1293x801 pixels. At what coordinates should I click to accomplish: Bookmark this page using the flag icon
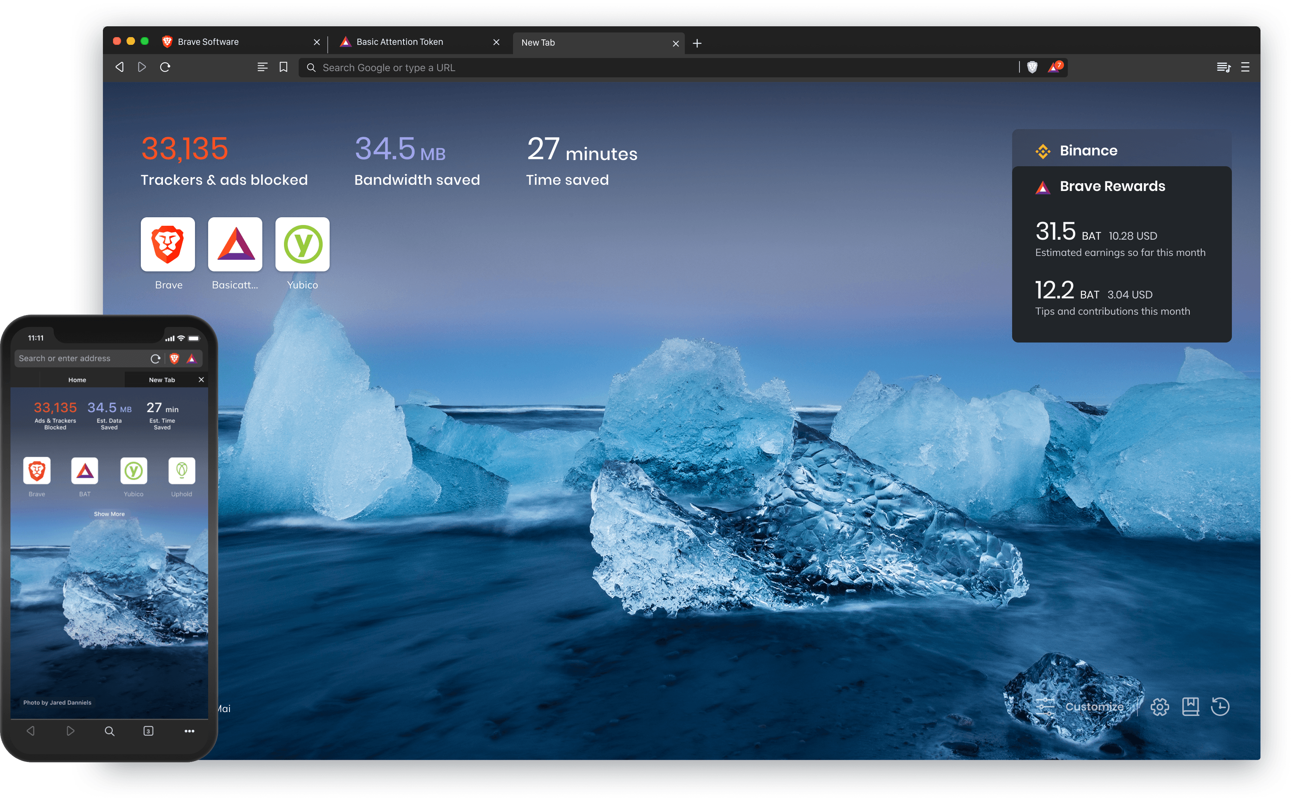pos(283,67)
